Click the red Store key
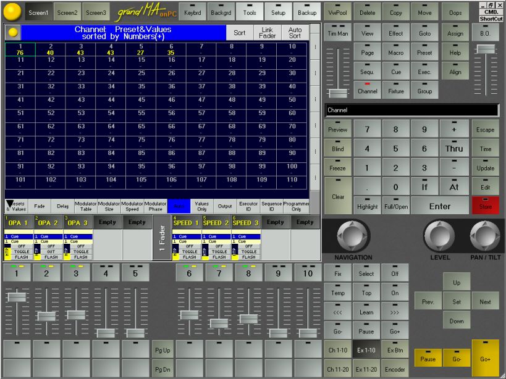This screenshot has height=379, width=506. tap(486, 206)
